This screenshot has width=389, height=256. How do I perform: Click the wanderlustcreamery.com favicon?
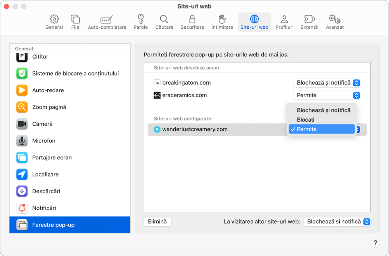(x=157, y=130)
